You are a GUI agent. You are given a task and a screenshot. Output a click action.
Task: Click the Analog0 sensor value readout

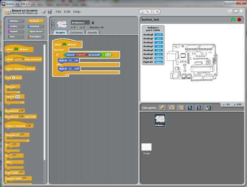(159, 35)
